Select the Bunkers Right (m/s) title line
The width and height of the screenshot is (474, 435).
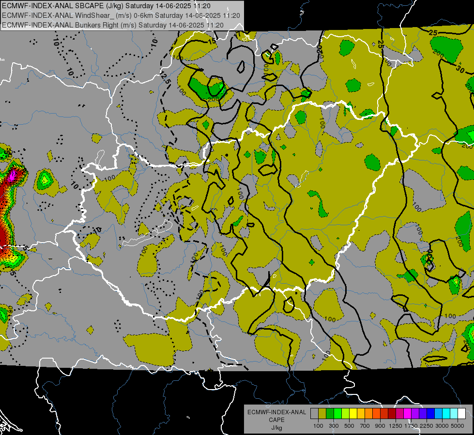113,25
